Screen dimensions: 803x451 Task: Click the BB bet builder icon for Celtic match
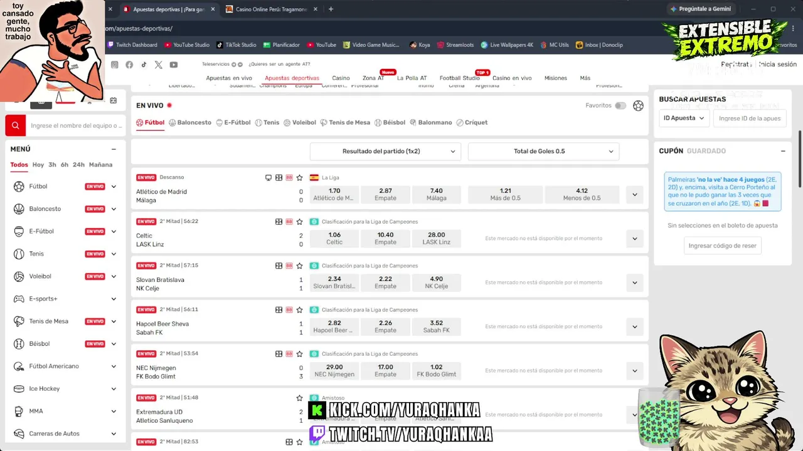click(x=289, y=222)
